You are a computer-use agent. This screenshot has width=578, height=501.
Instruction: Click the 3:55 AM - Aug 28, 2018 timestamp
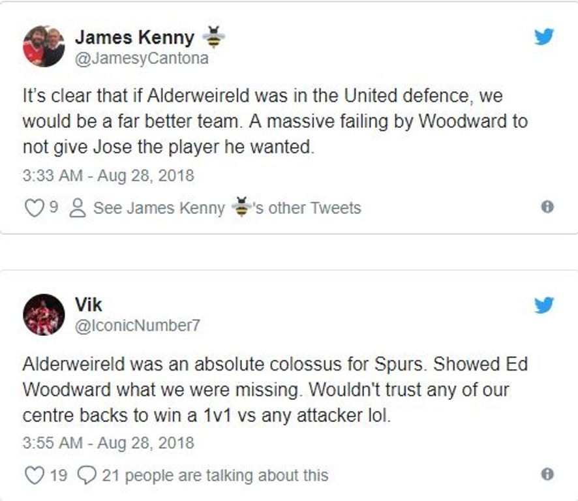coord(108,443)
